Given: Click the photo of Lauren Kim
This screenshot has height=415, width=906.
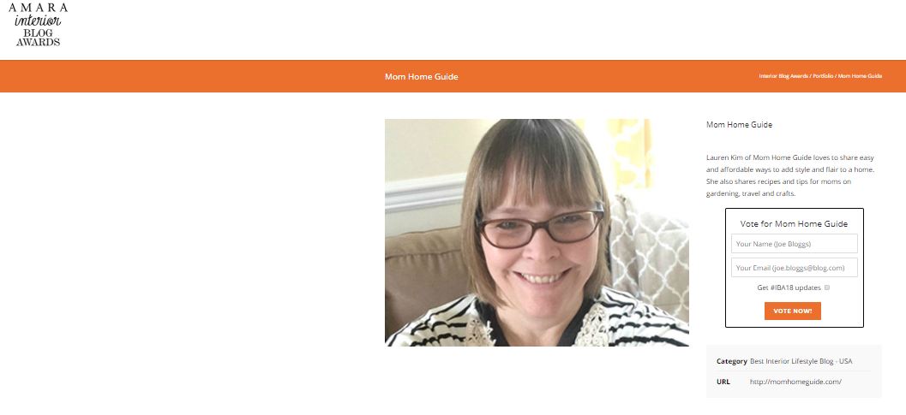Looking at the screenshot, I should 537,233.
